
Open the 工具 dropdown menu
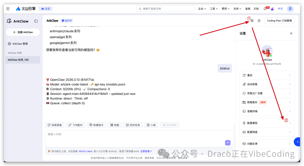[x=213, y=8]
